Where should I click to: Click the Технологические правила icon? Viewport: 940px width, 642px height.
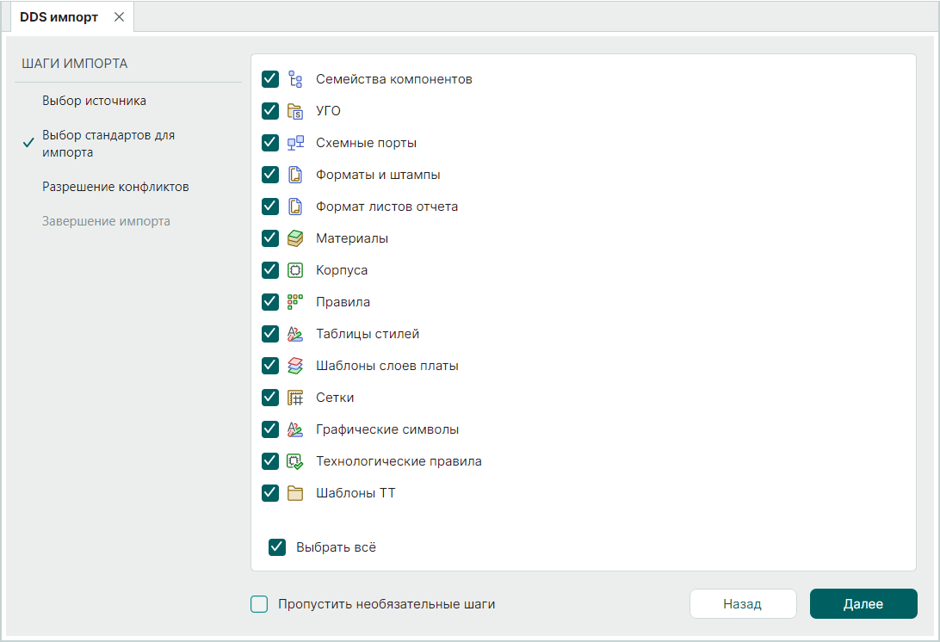(x=295, y=461)
